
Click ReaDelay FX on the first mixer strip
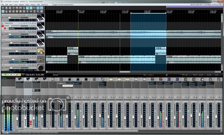click(19, 82)
